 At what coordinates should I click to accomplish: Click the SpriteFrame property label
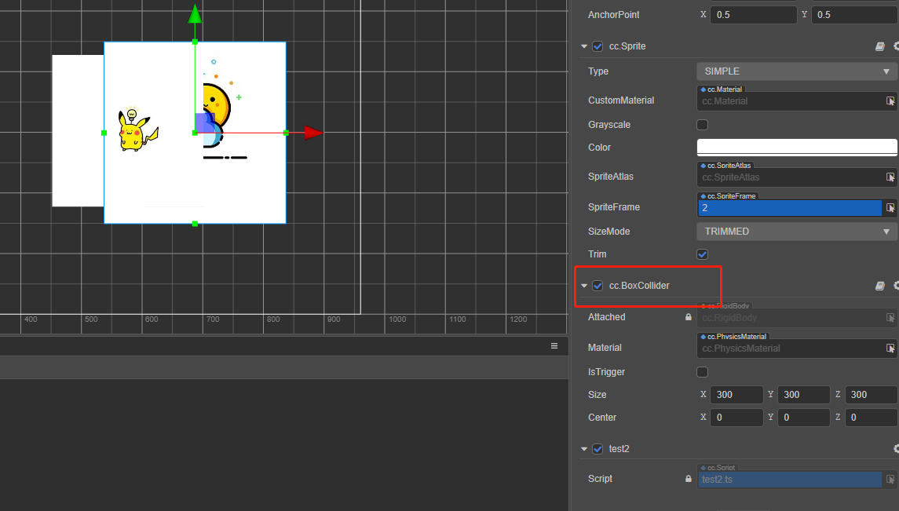tap(613, 207)
